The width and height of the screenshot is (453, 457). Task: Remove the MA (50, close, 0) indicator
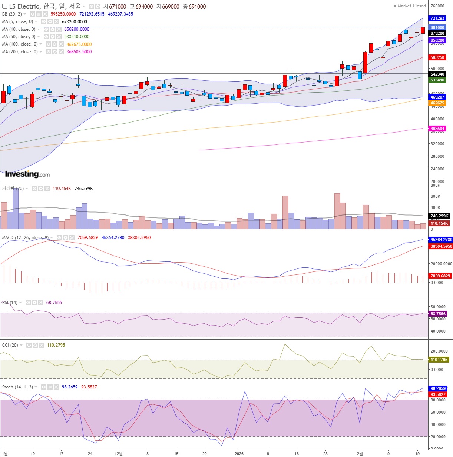pos(59,37)
